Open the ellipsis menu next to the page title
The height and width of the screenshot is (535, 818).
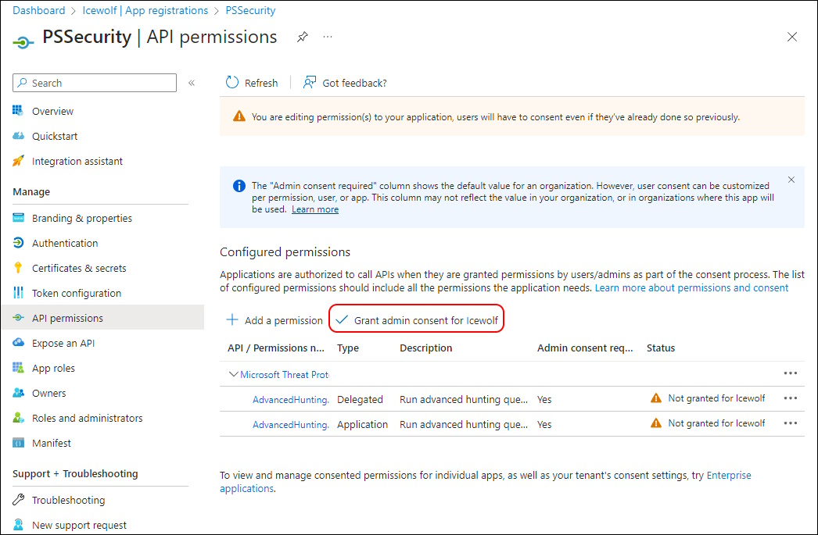328,37
